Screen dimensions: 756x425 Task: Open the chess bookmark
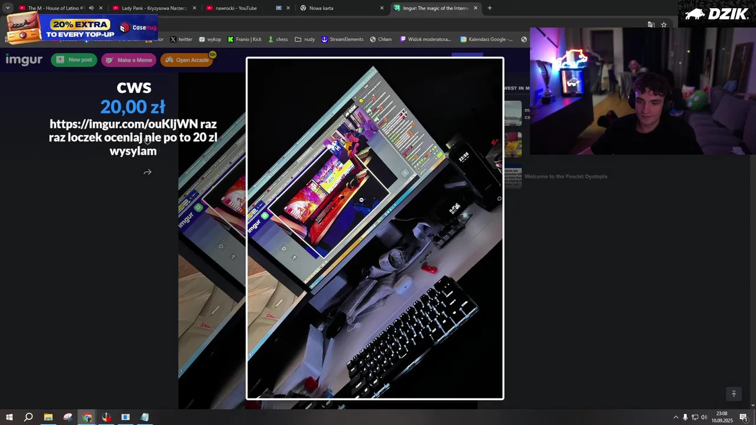click(x=278, y=40)
